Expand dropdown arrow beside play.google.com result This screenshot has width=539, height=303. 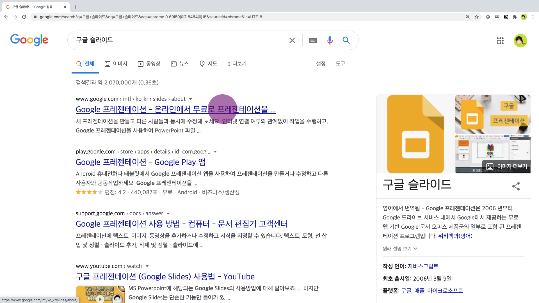point(215,152)
